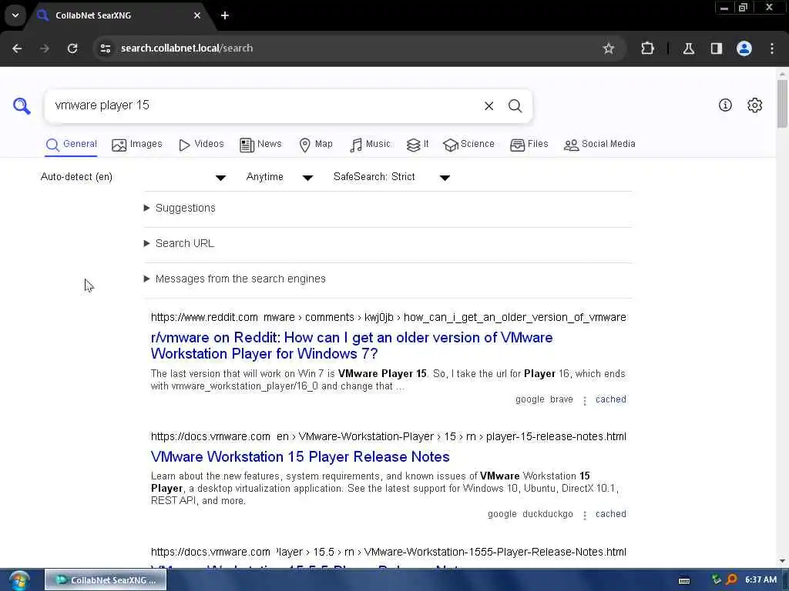
Task: Open the SafeSearch: Strict dropdown
Action: point(391,177)
